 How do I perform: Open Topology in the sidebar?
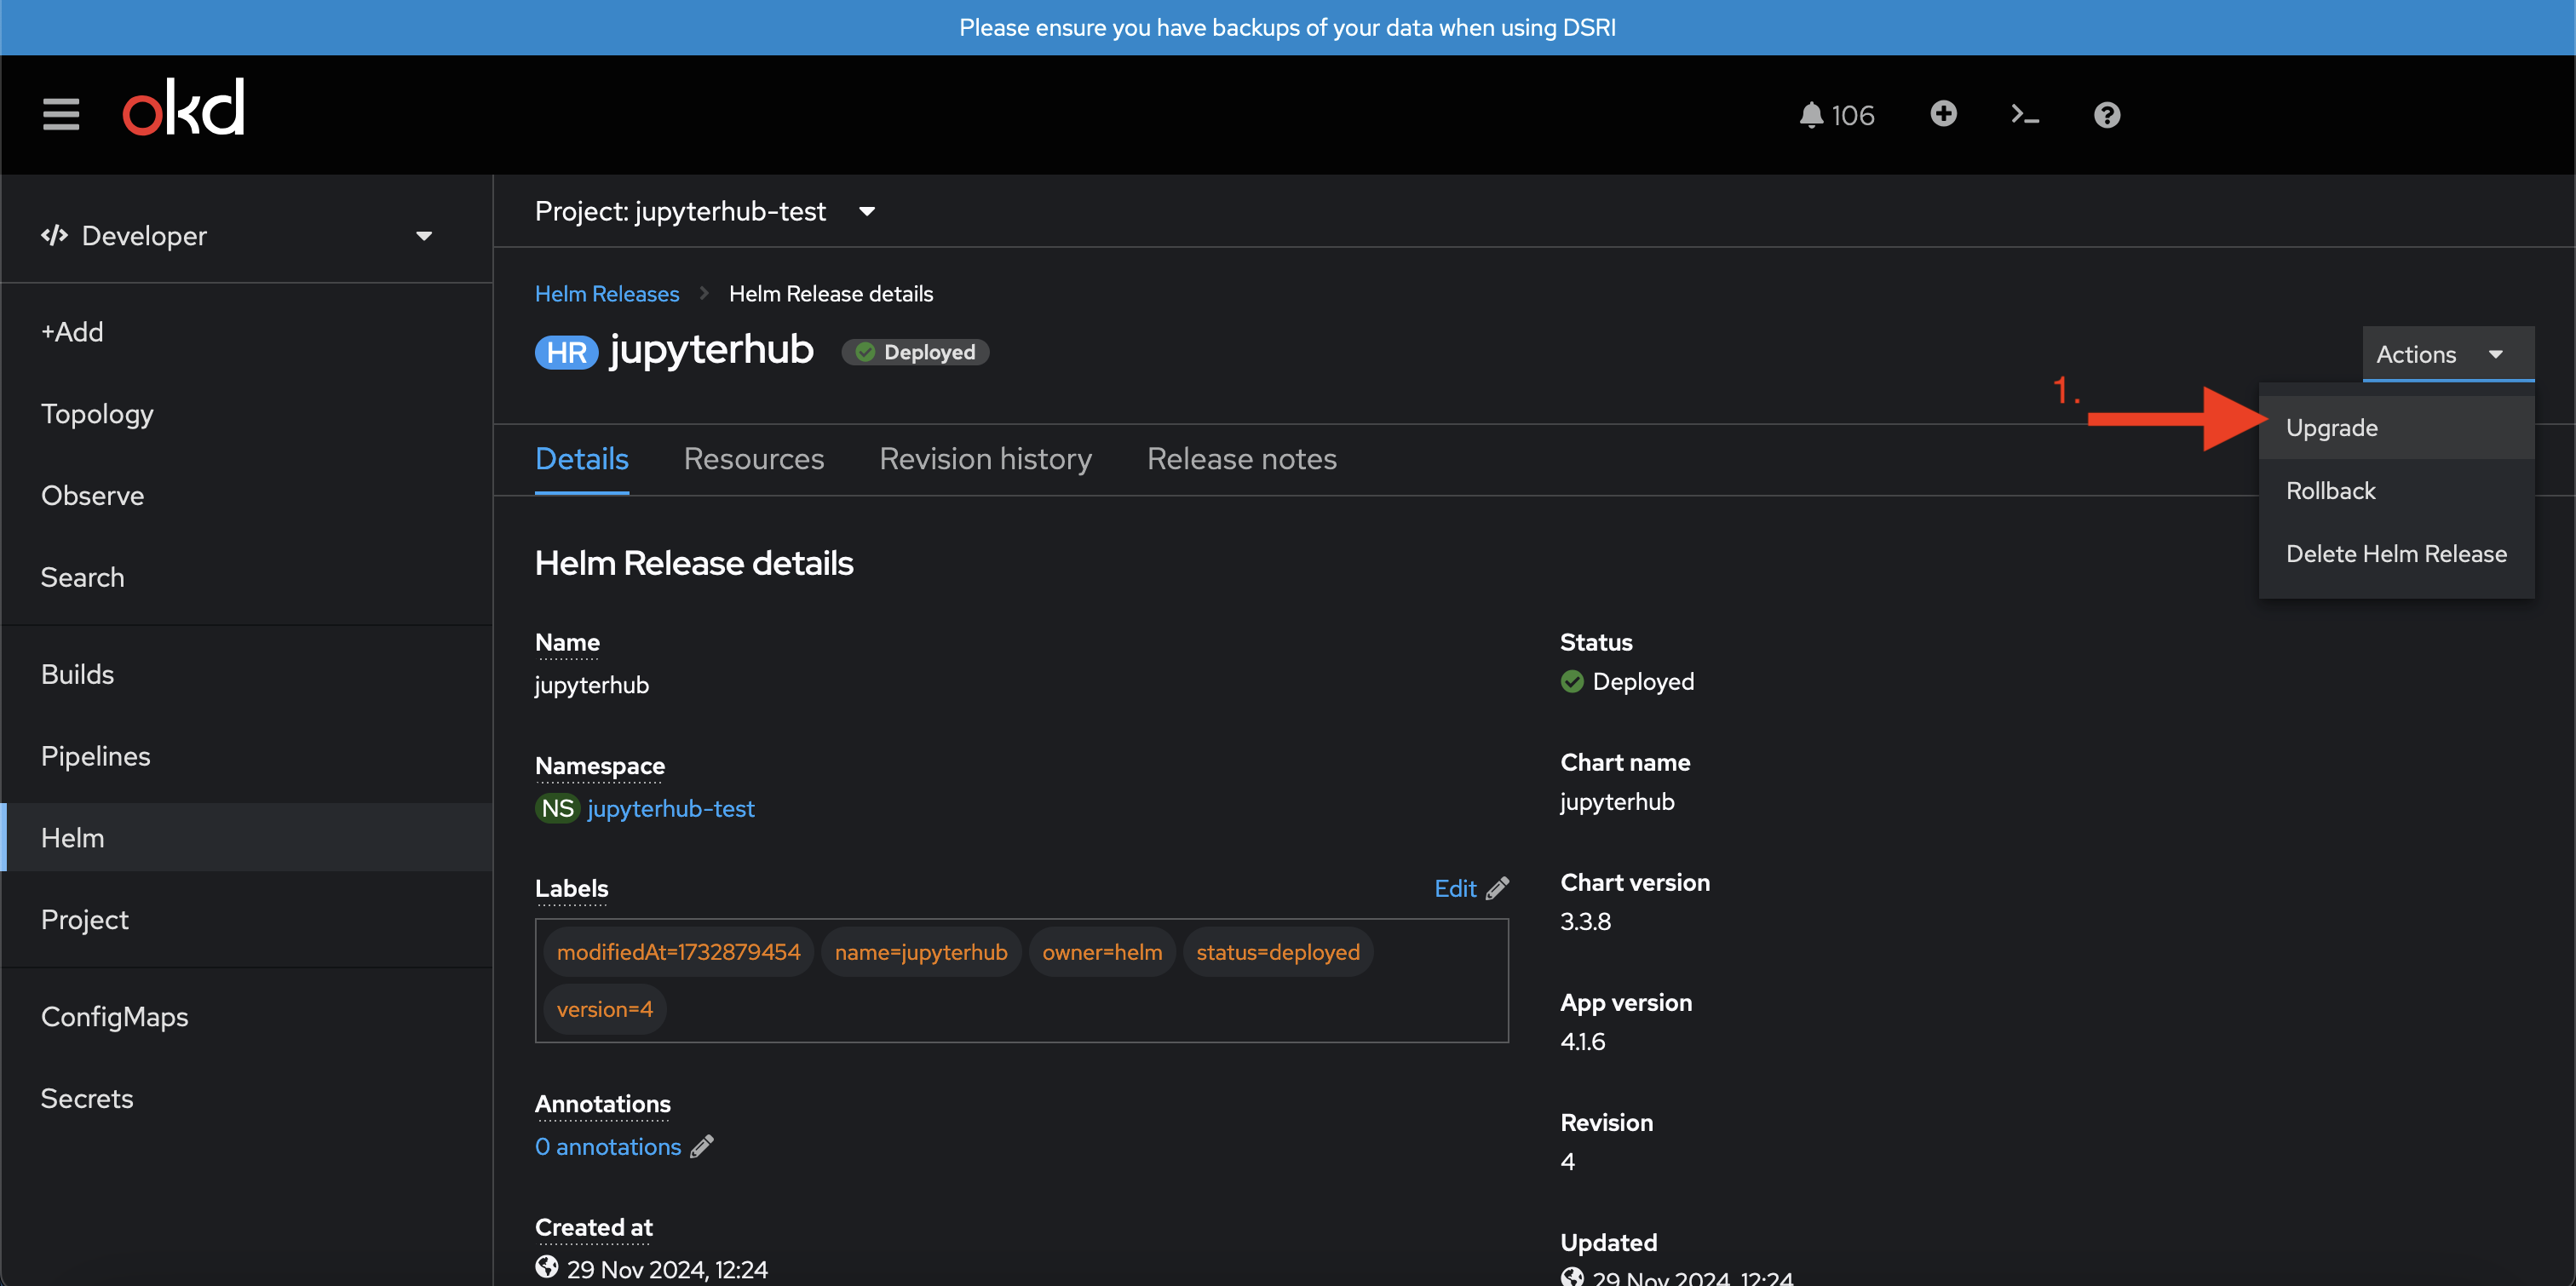pos(246,414)
